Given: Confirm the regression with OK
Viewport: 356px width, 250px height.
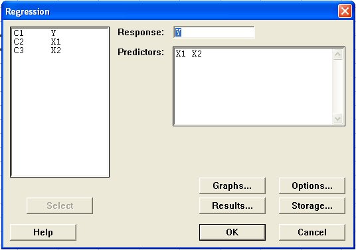Looking at the screenshot, I should click(x=232, y=232).
